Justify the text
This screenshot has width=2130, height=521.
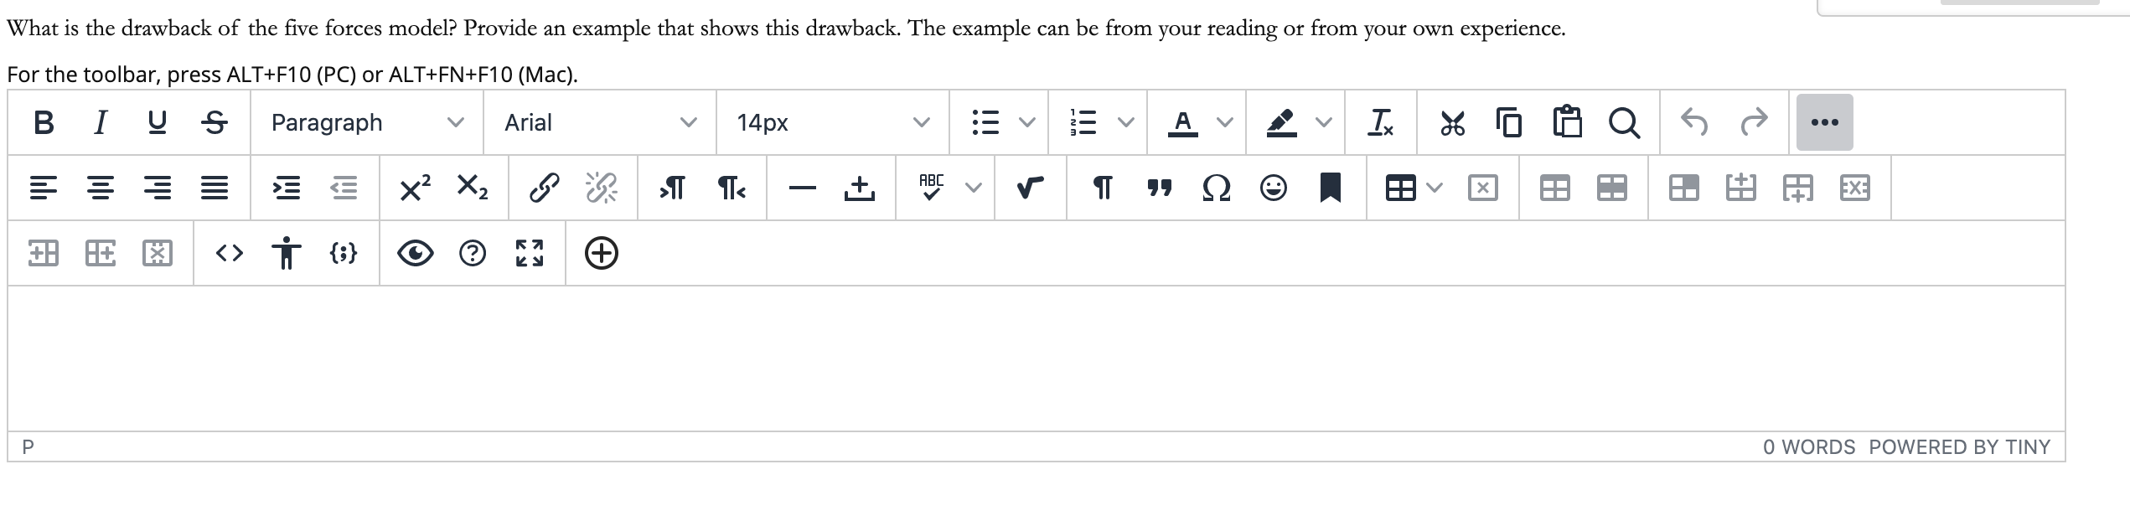click(215, 188)
